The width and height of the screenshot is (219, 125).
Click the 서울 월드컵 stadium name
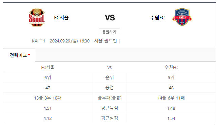click(x=105, y=41)
